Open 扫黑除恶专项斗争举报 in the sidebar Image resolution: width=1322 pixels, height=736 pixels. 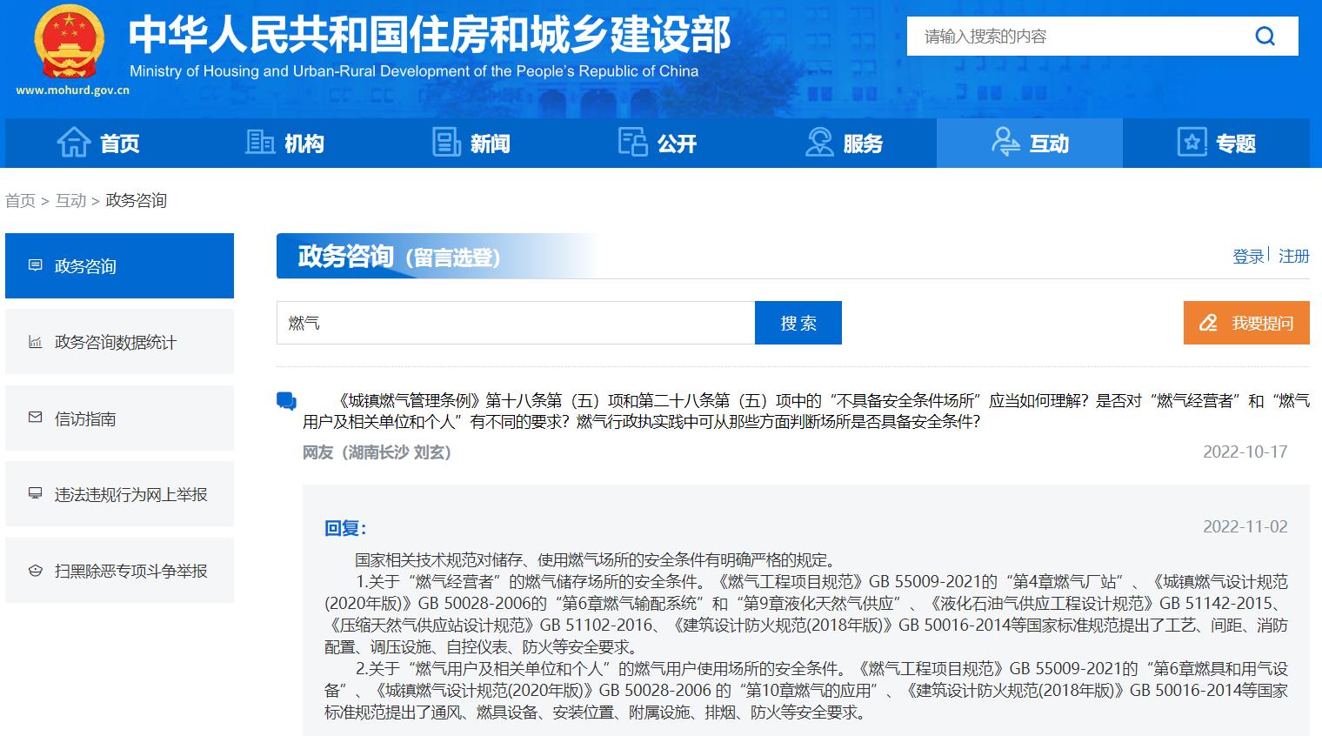pos(119,571)
